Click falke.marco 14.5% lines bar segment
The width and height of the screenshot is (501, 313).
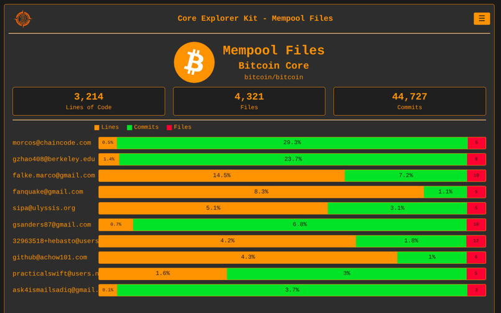(222, 175)
